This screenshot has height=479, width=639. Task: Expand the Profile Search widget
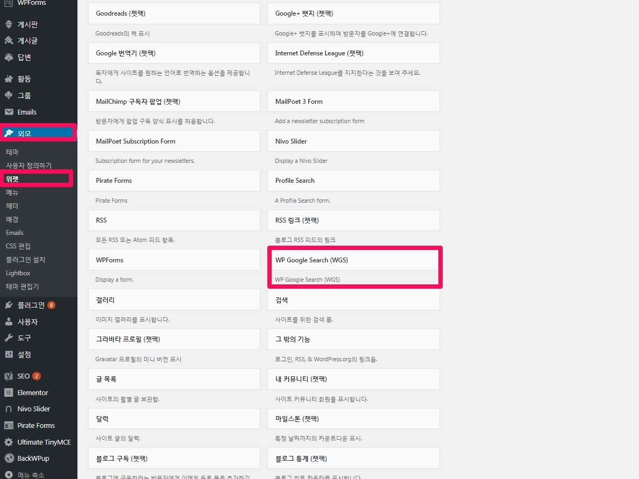(x=353, y=181)
